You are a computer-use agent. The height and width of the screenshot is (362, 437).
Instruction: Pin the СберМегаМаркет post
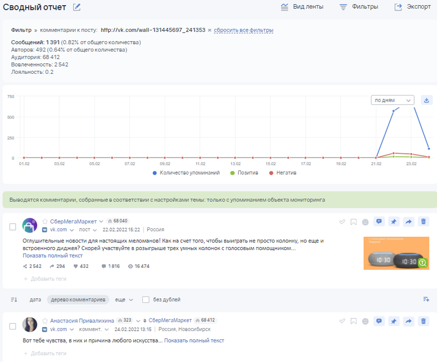[393, 222]
